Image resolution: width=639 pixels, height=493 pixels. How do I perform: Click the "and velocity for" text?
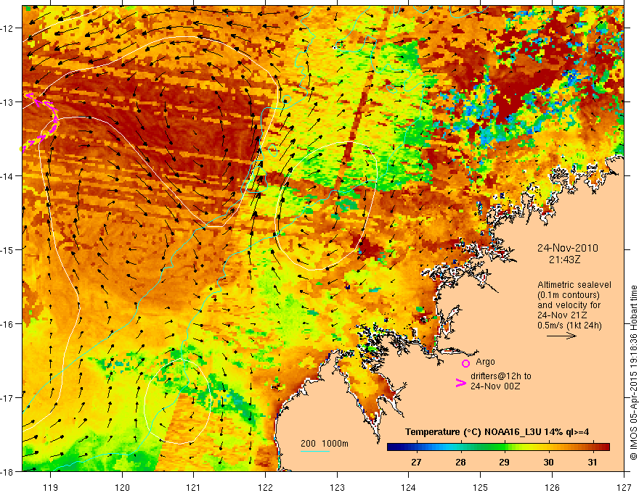569,305
